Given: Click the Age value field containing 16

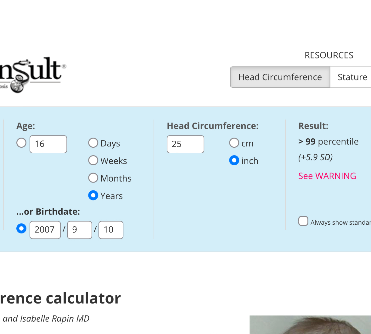Looking at the screenshot, I should pyautogui.click(x=48, y=144).
